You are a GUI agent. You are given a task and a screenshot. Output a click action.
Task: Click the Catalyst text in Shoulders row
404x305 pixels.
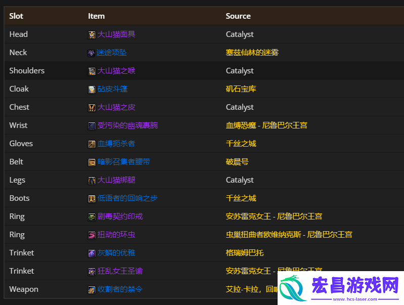tap(240, 71)
